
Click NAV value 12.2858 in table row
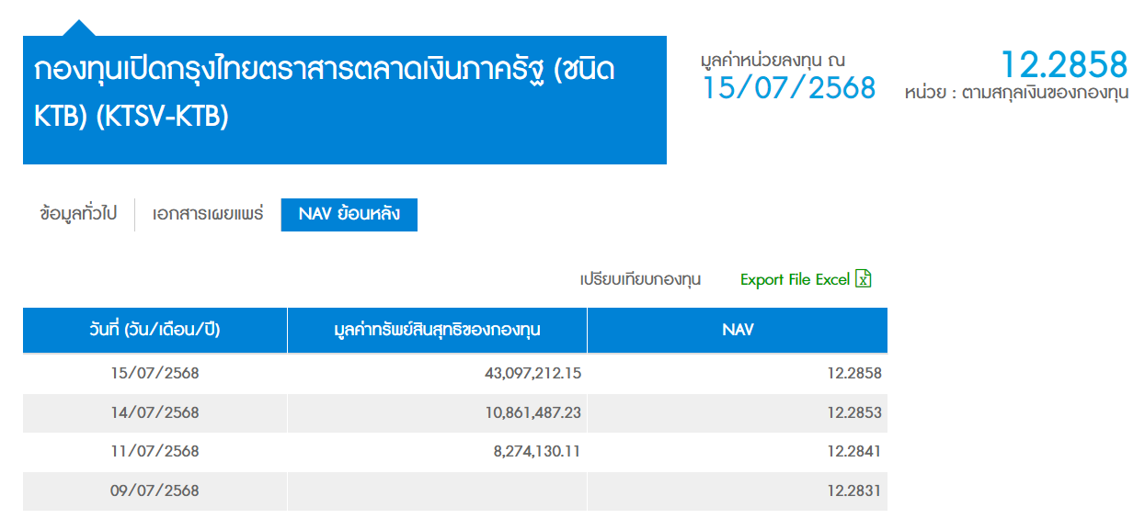[x=853, y=374]
